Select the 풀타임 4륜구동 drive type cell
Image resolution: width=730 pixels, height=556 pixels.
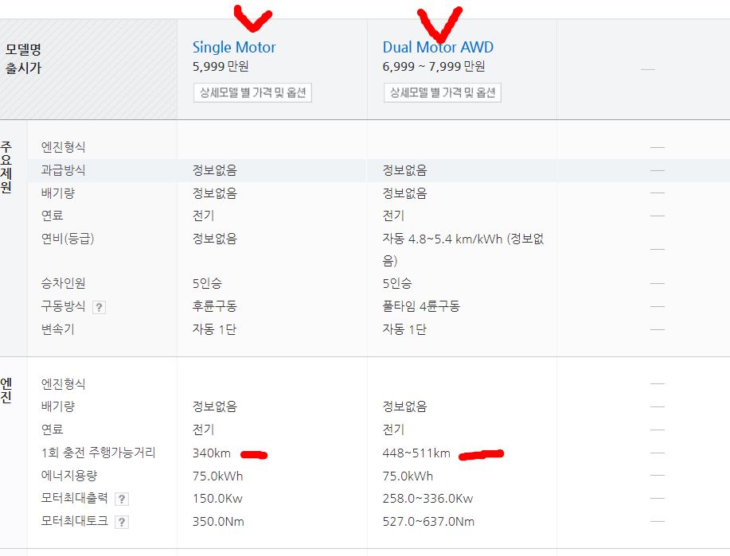421,306
